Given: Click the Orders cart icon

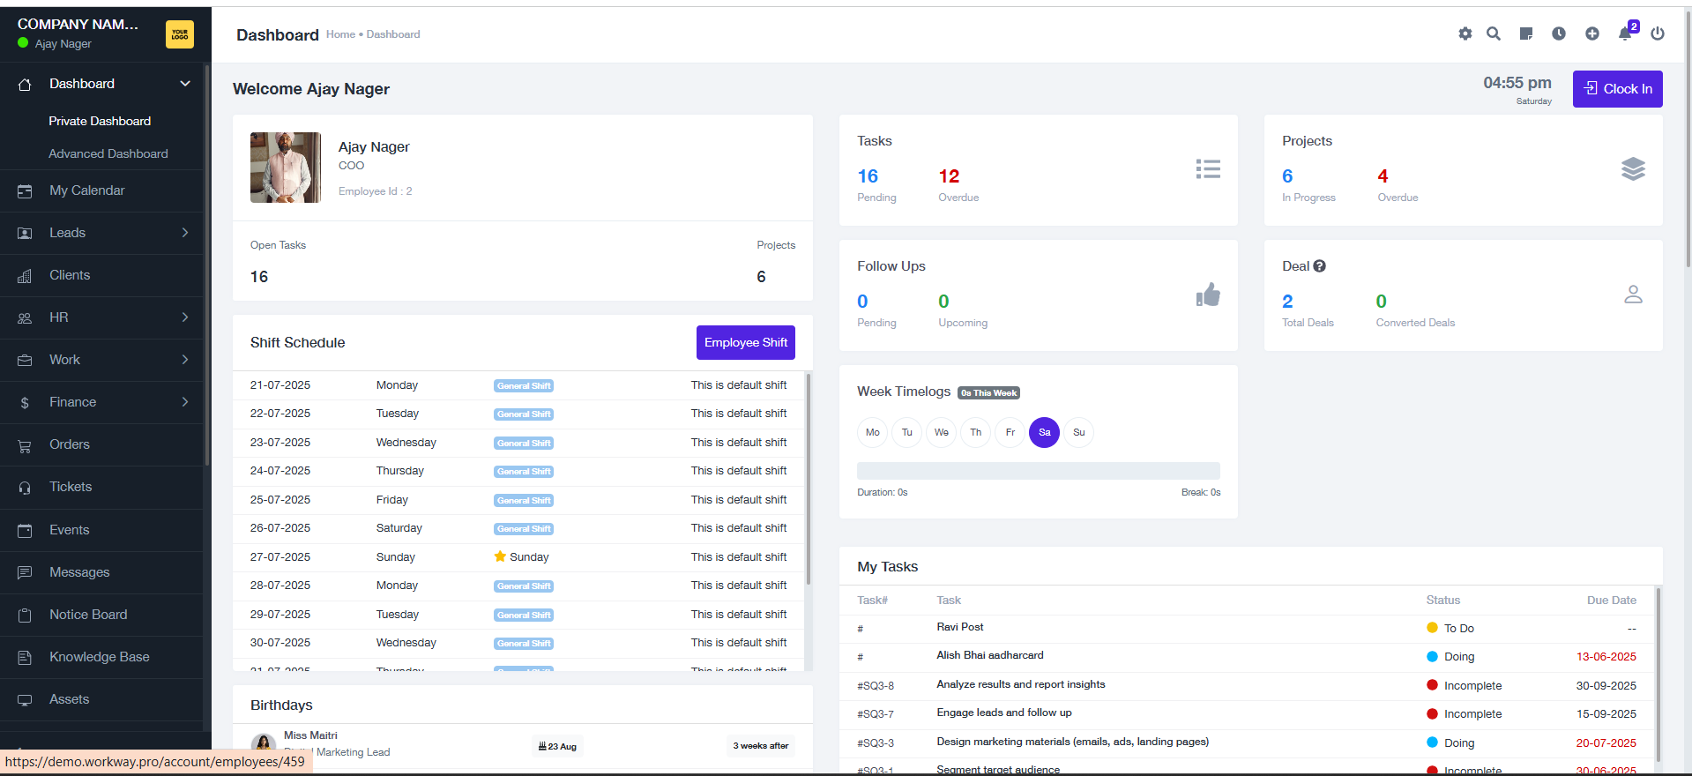Looking at the screenshot, I should tap(25, 446).
